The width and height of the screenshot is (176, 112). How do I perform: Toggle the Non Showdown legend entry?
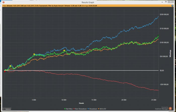click(x=80, y=109)
